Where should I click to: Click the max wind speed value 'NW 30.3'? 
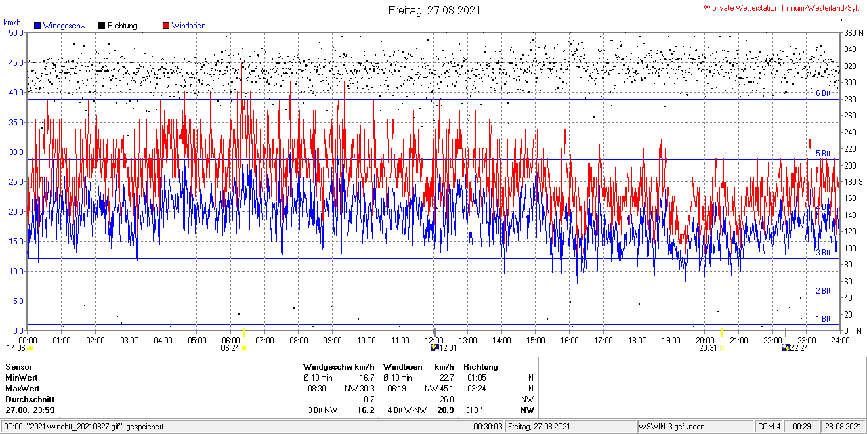tap(360, 389)
